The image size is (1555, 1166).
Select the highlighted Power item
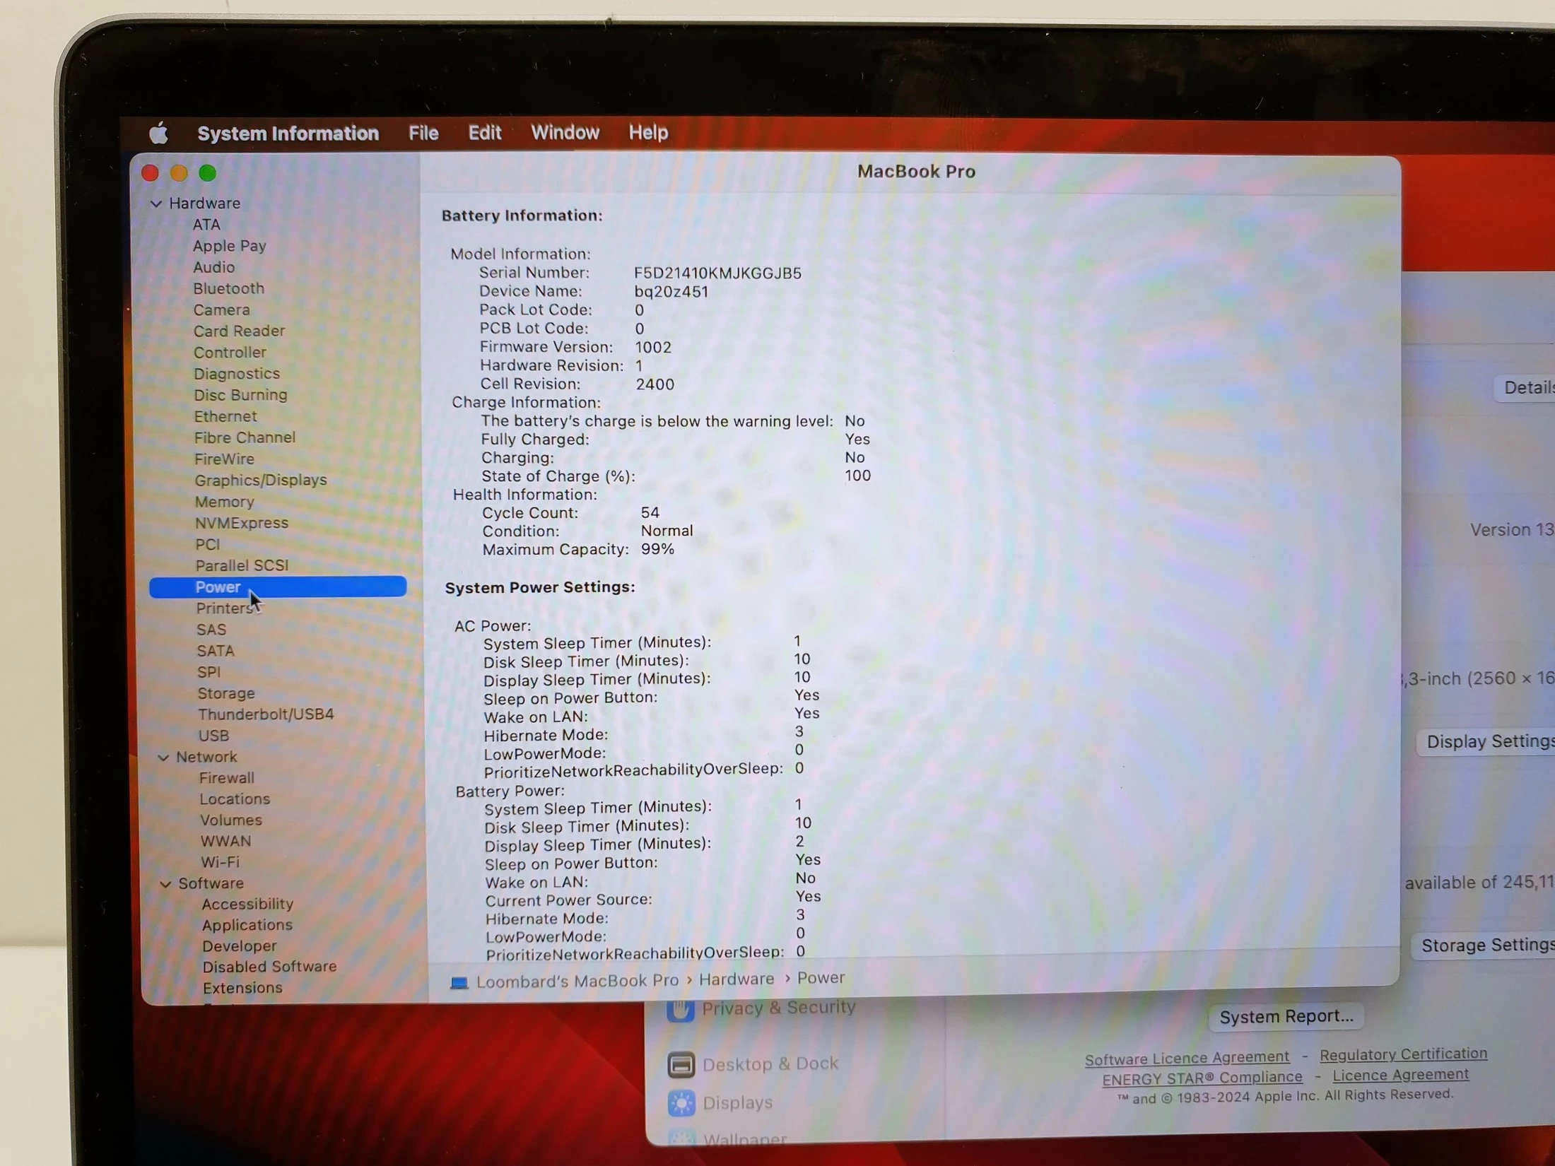[x=278, y=587]
